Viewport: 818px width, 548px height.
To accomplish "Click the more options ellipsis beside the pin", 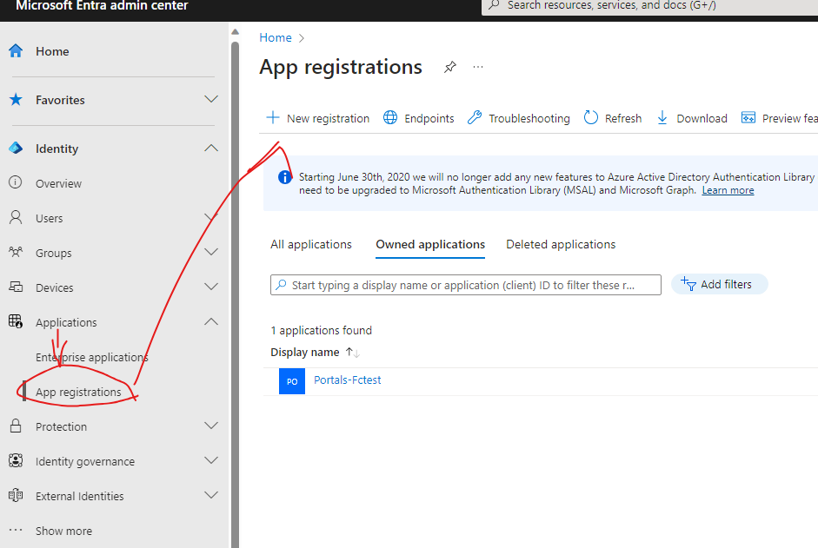I will point(477,67).
